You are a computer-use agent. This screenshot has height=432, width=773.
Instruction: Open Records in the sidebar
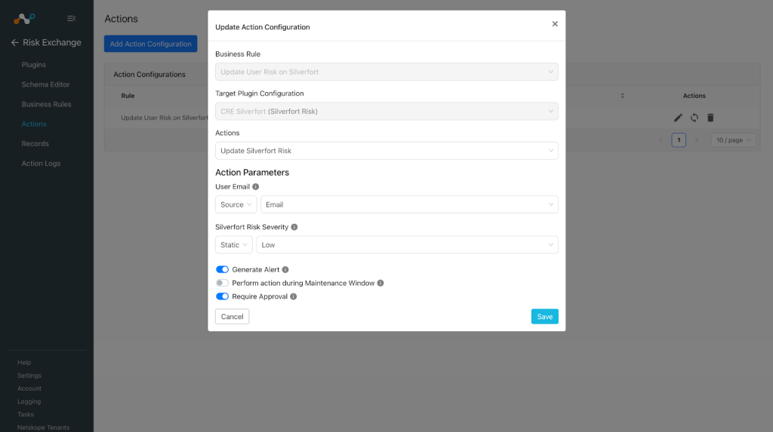click(x=35, y=143)
